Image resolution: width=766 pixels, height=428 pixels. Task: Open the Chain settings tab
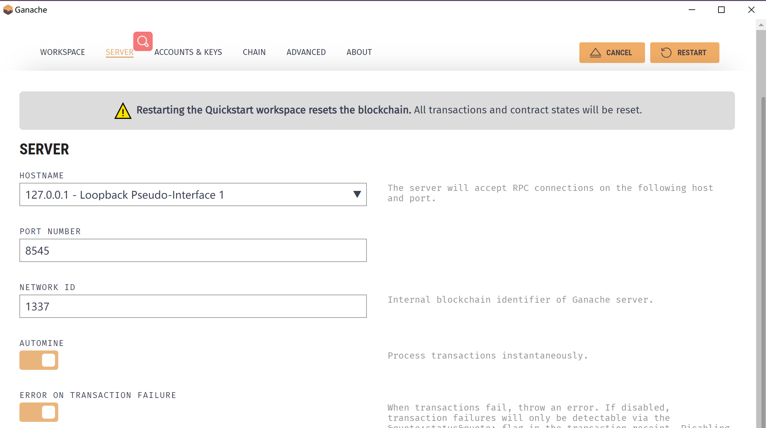point(254,52)
